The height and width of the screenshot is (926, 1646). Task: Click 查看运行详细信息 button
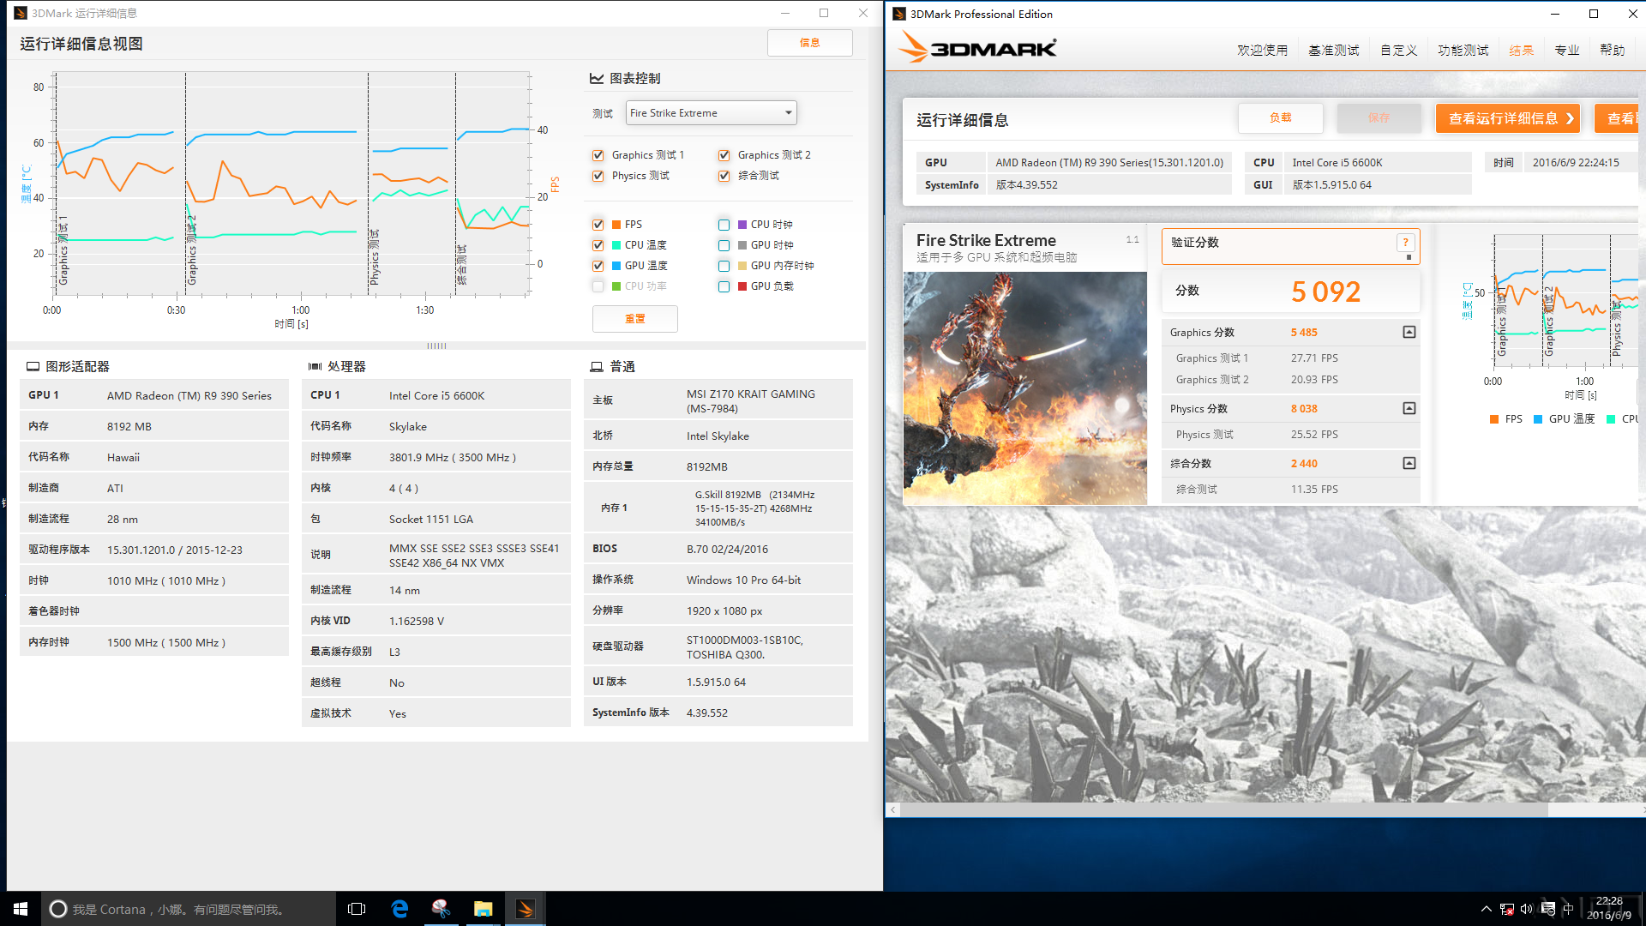click(1507, 118)
